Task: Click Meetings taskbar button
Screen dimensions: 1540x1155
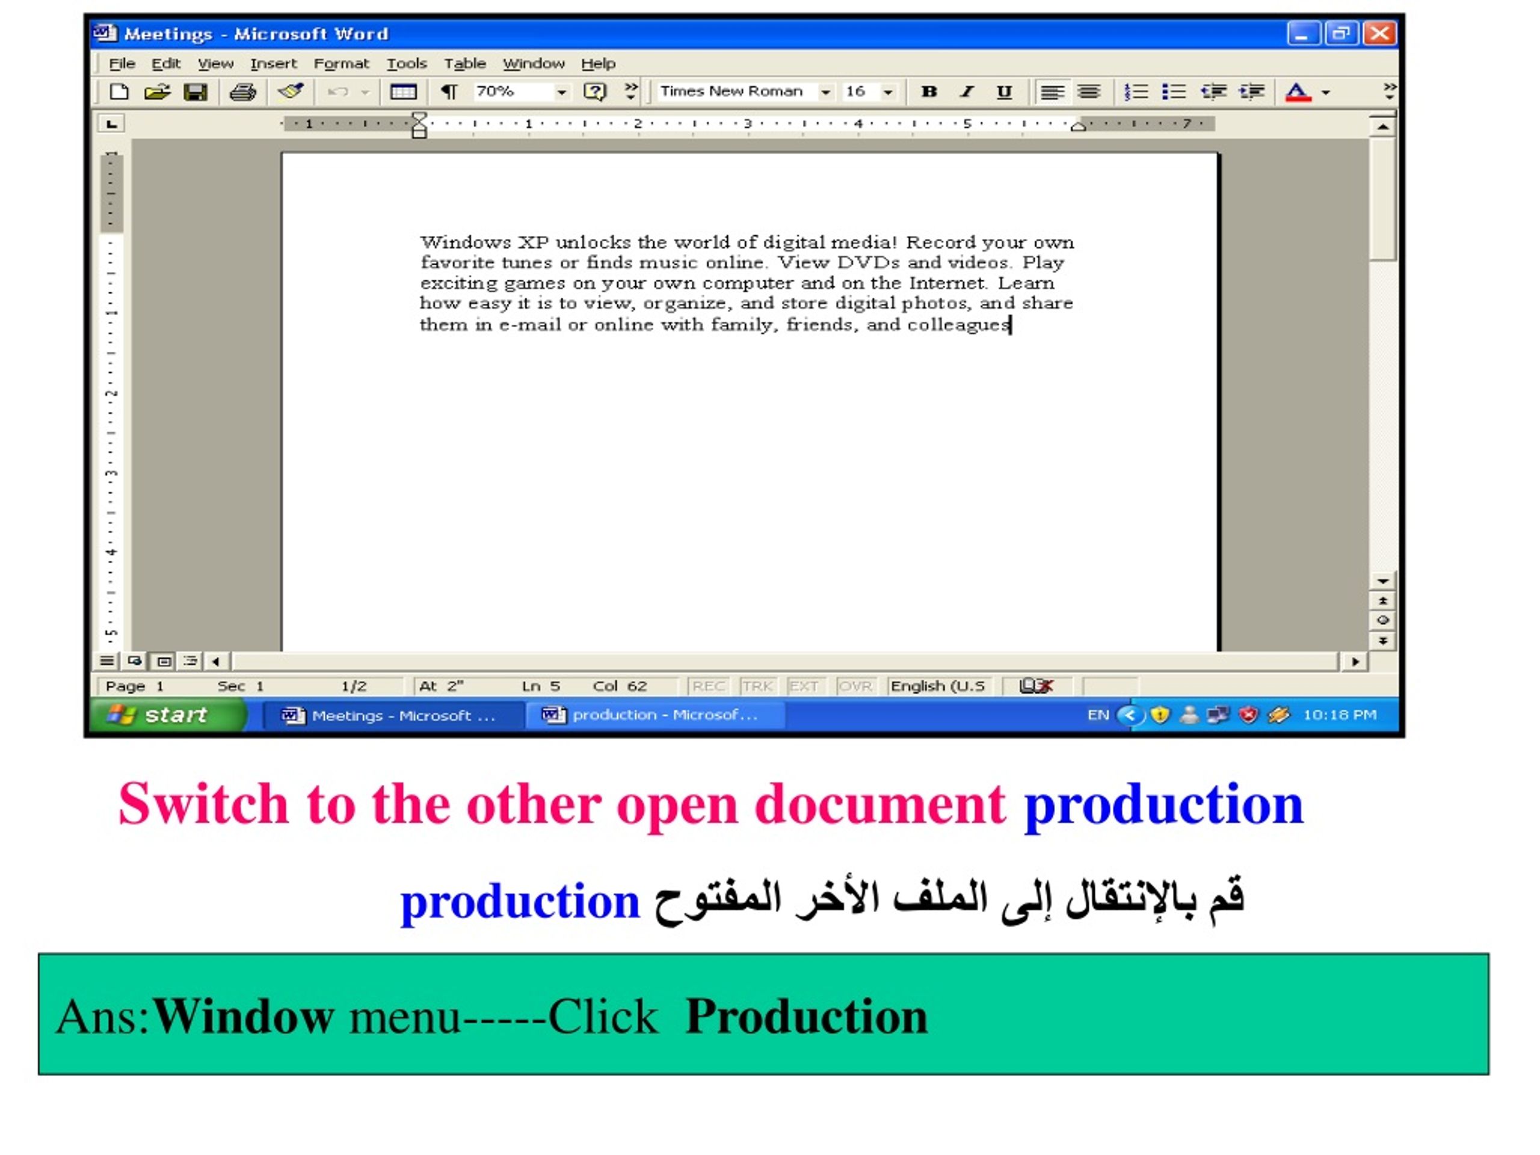Action: [x=395, y=715]
